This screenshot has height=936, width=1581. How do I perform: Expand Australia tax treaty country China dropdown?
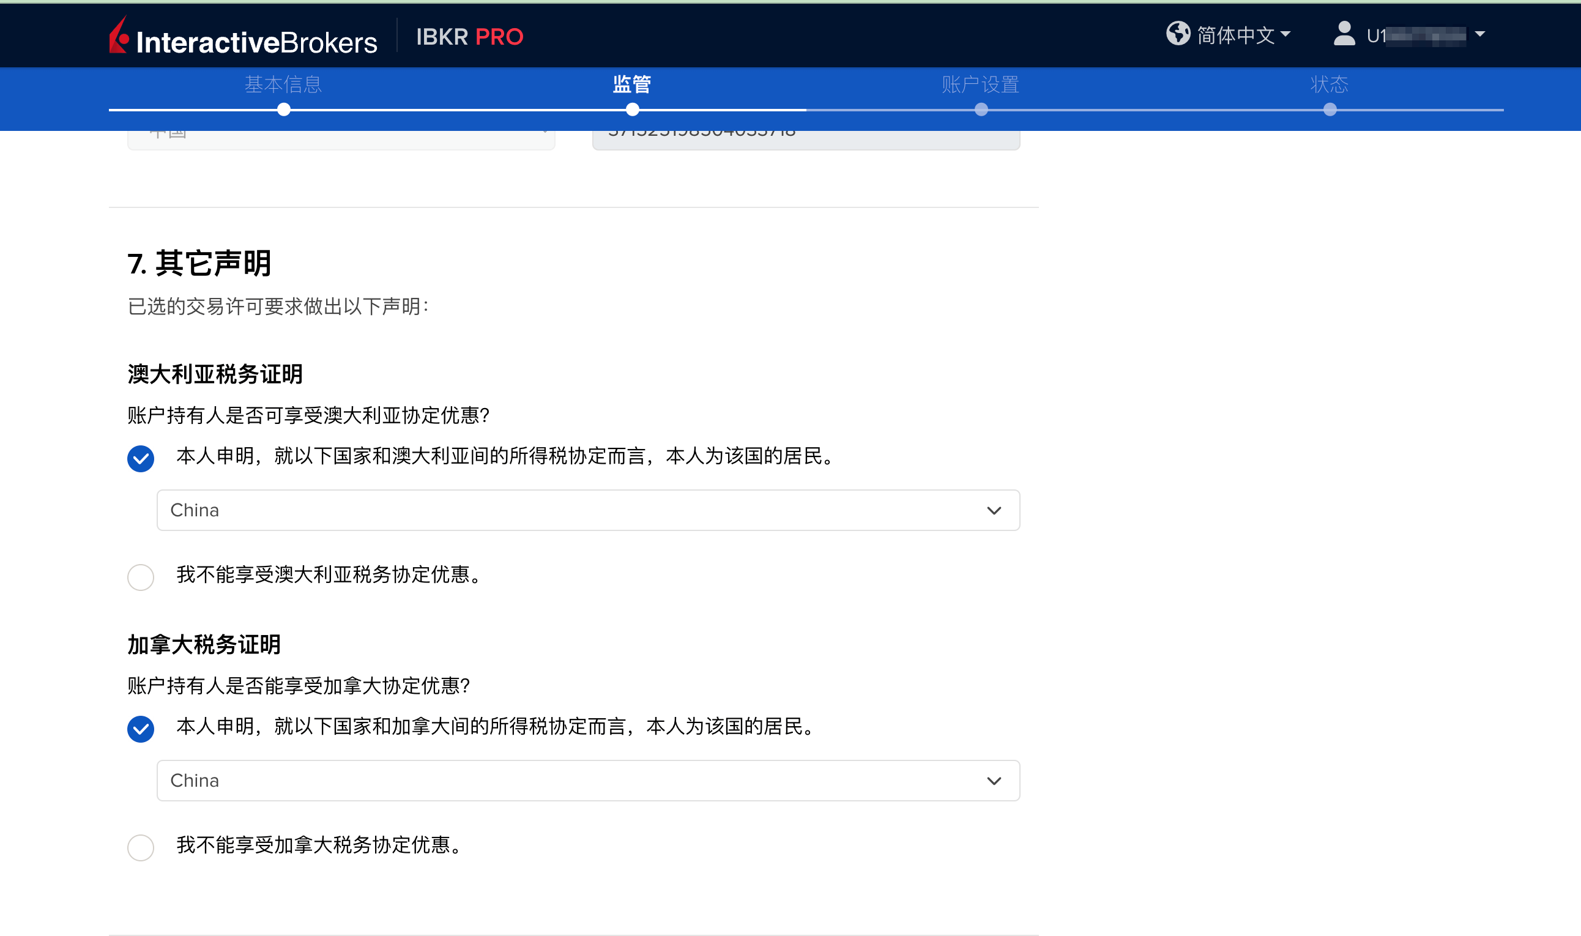click(588, 510)
